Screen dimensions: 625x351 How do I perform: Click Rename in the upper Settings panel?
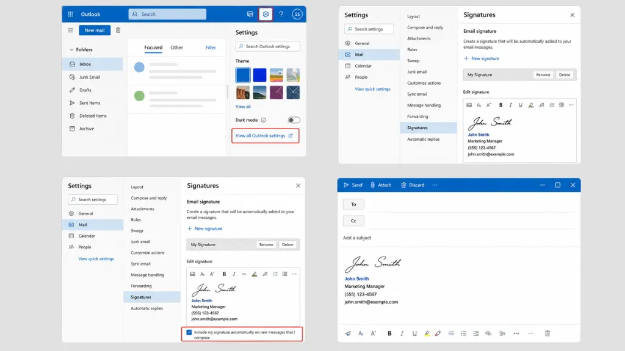point(543,75)
